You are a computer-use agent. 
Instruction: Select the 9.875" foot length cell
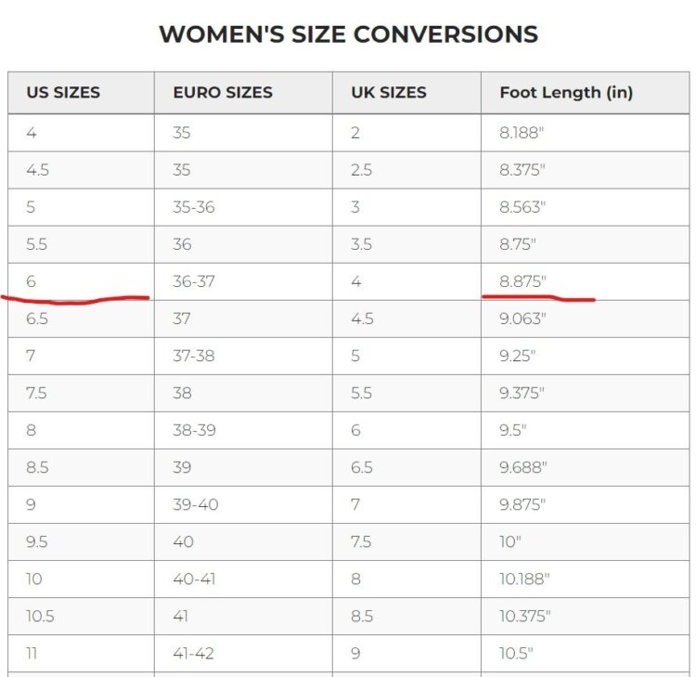point(522,504)
